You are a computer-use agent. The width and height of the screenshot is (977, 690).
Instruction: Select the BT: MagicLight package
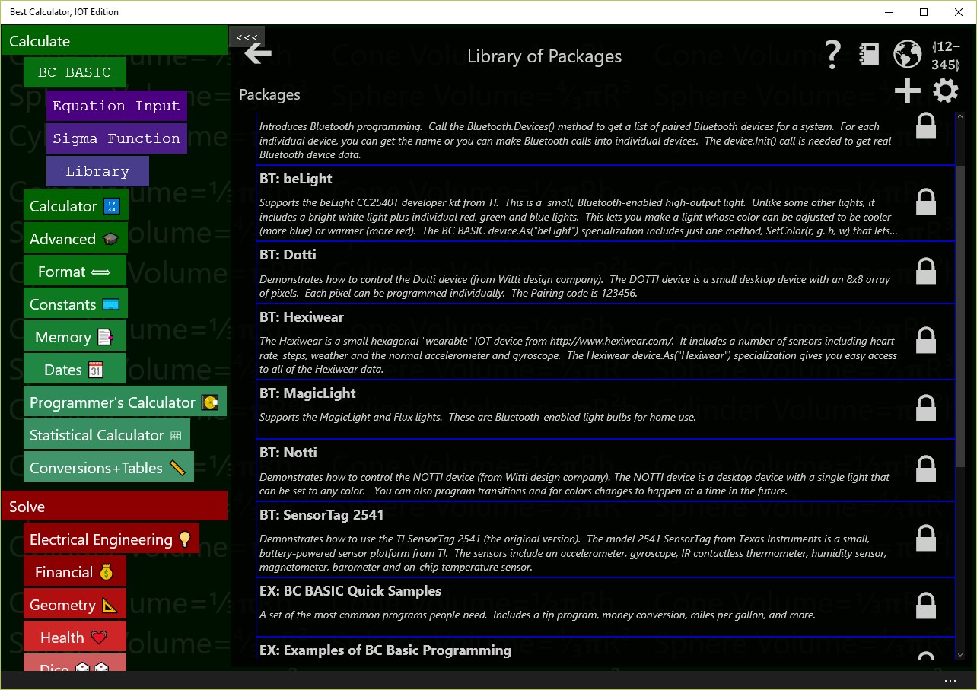(605, 409)
